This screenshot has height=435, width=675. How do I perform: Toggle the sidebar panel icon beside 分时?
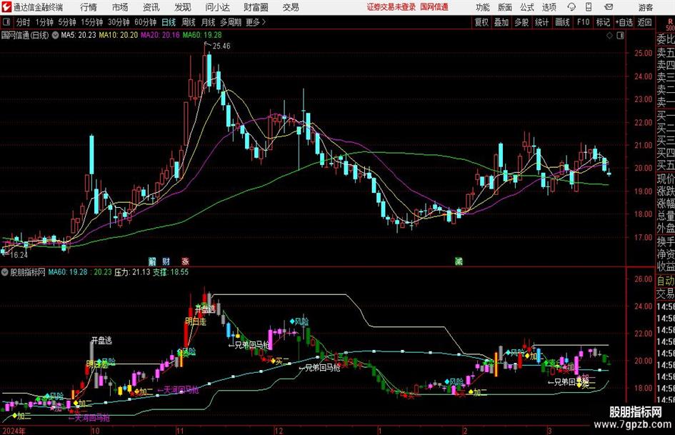[6, 22]
